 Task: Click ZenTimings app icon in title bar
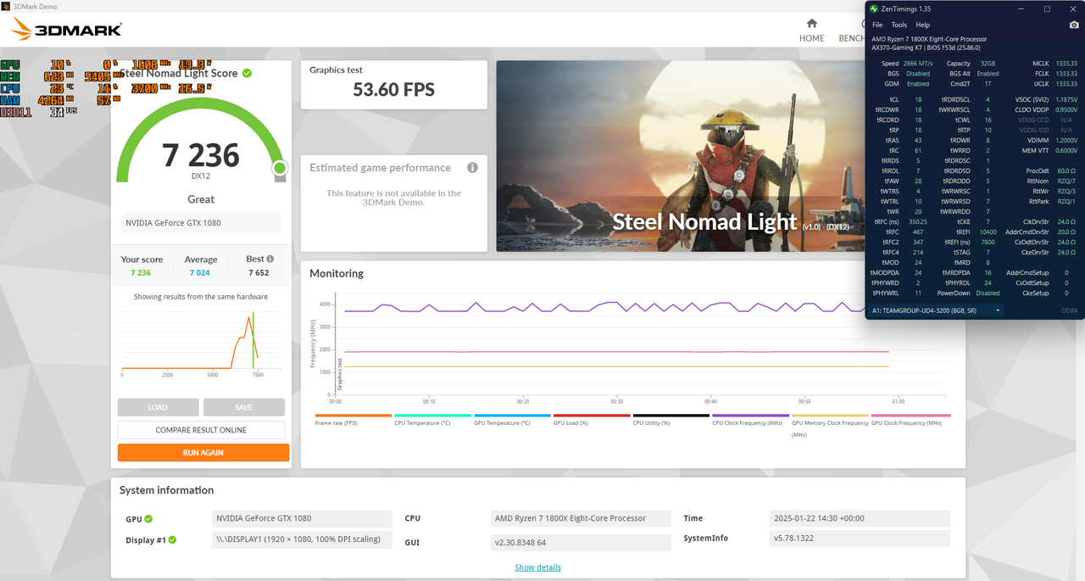[873, 8]
